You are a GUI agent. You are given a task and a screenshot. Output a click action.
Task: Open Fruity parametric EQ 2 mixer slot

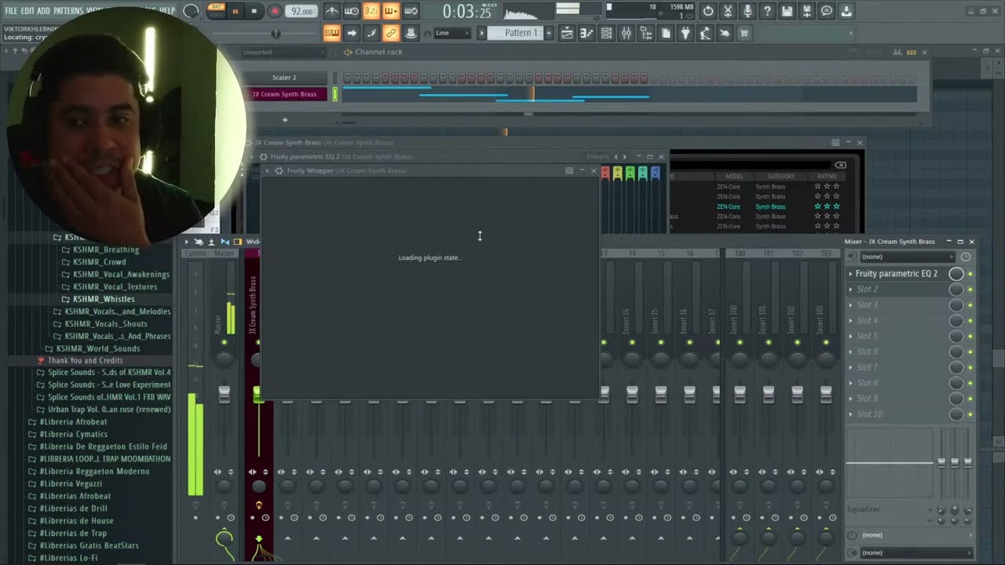tap(896, 274)
